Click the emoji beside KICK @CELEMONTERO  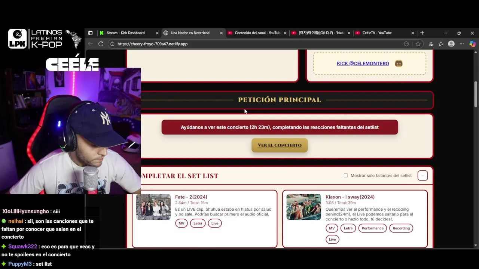[x=399, y=64]
